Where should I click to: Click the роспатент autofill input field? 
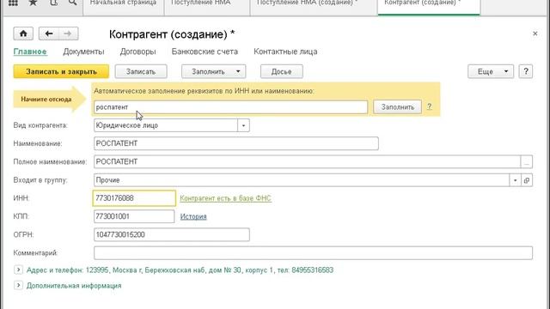pos(230,107)
